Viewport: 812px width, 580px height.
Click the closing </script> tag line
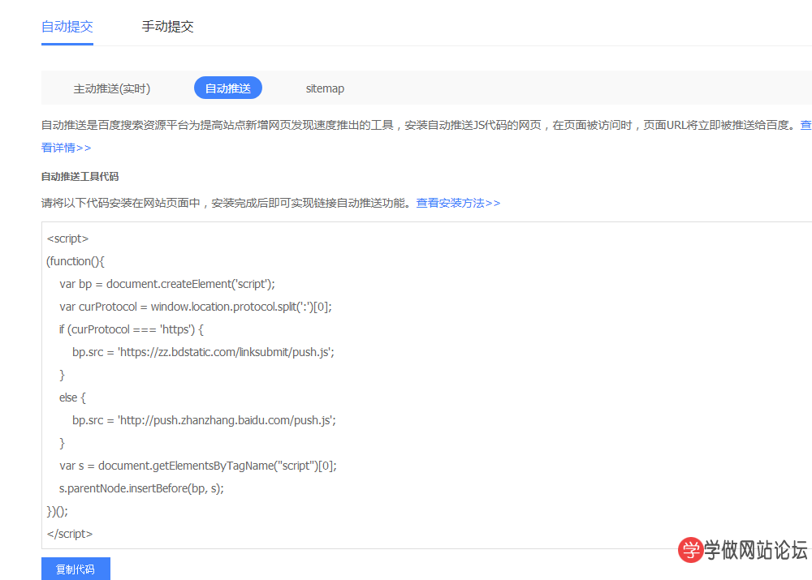70,534
